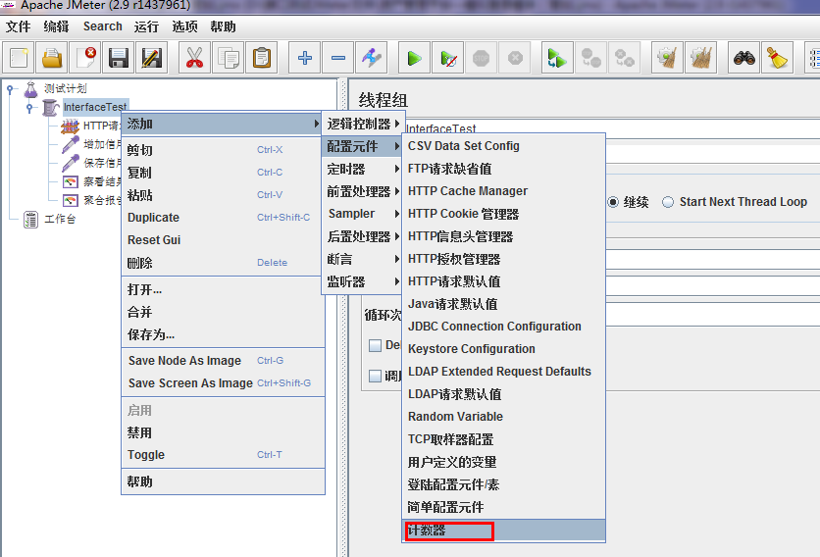Click the Stop test icon
The height and width of the screenshot is (557, 820).
point(482,58)
